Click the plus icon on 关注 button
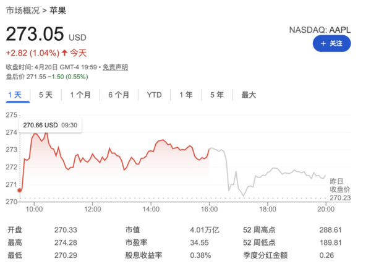Viewport: 371px width, 269px height. click(323, 43)
